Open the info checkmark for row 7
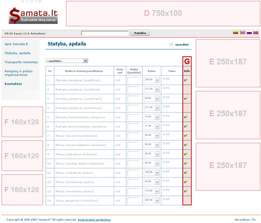The image size is (261, 223). coord(186,136)
